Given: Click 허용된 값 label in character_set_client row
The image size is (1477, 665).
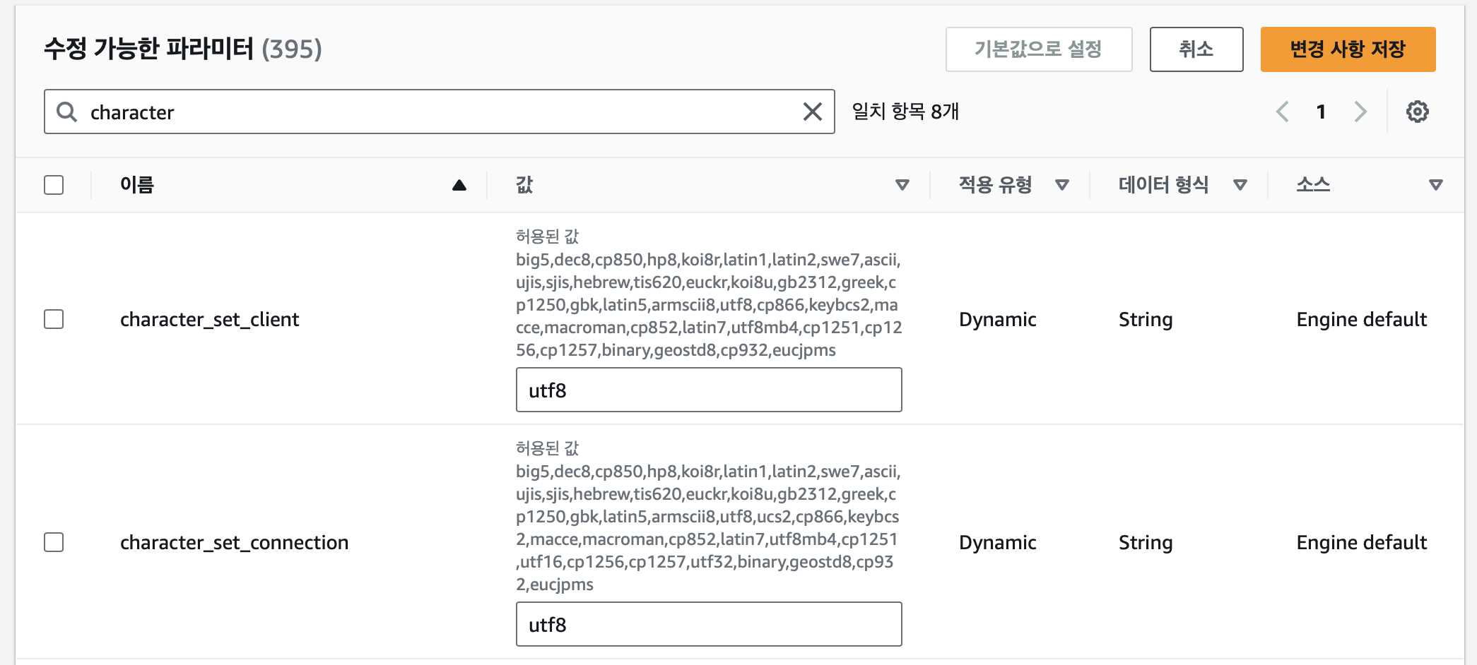Looking at the screenshot, I should click(548, 236).
